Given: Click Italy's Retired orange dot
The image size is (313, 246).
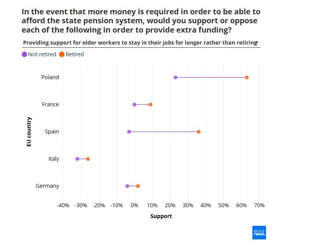Looking at the screenshot, I should point(88,159).
